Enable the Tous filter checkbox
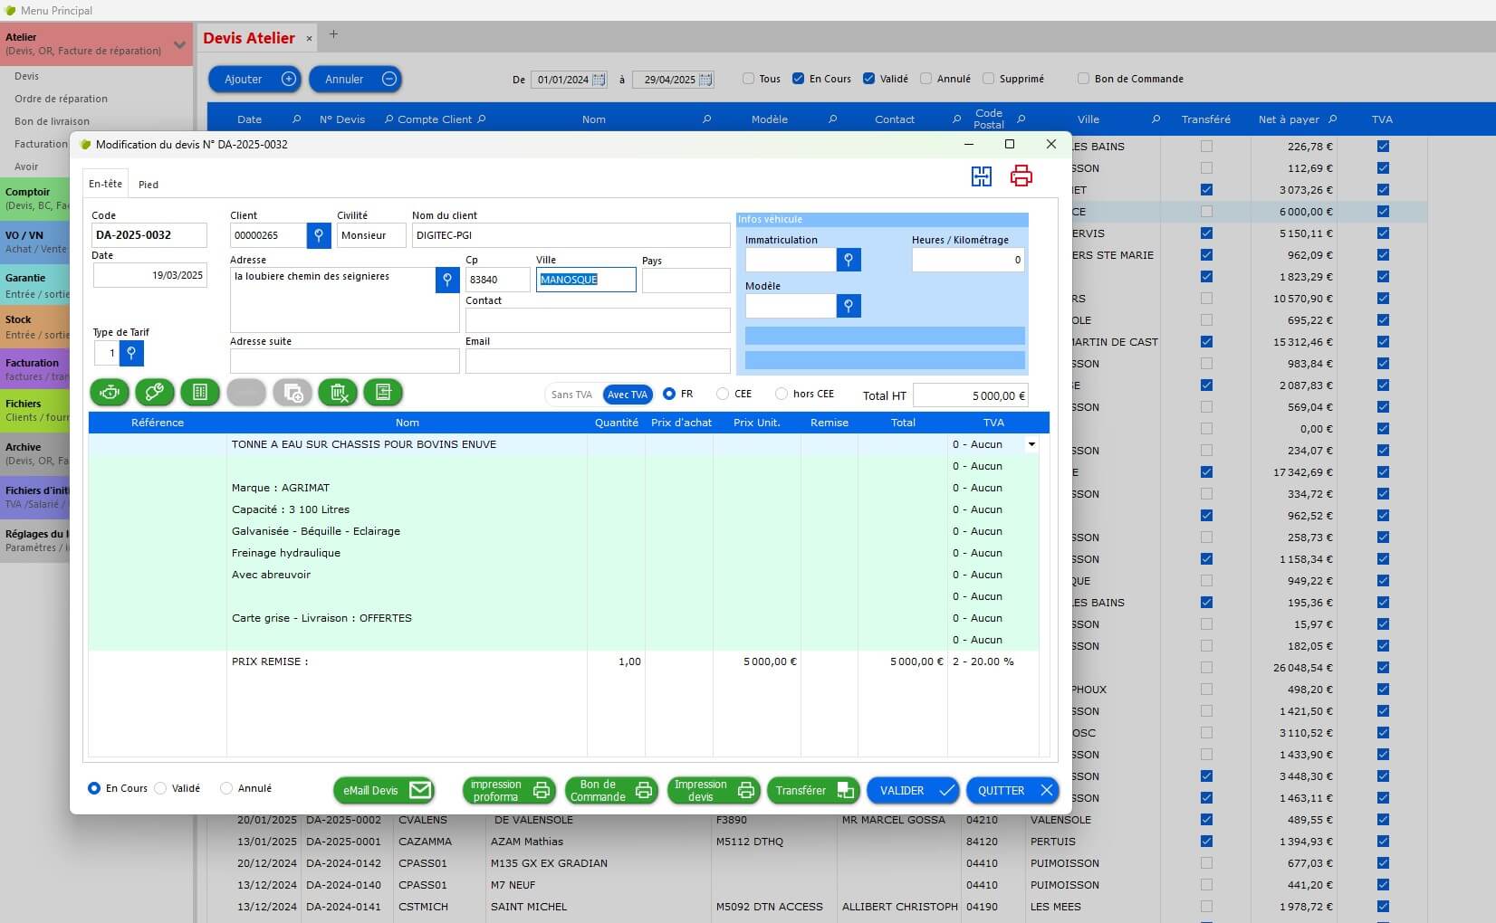The height and width of the screenshot is (923, 1496). (748, 79)
